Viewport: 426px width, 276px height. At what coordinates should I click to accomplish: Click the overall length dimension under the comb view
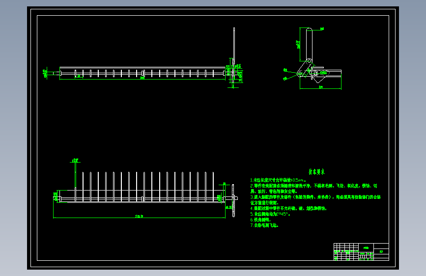click(139, 217)
